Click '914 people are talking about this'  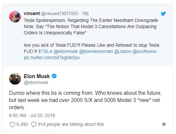[x=71, y=124]
